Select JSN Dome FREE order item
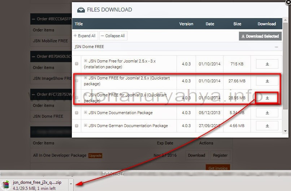 [48, 116]
